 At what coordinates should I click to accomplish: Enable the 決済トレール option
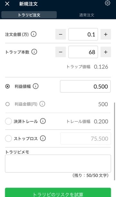tap(8, 121)
